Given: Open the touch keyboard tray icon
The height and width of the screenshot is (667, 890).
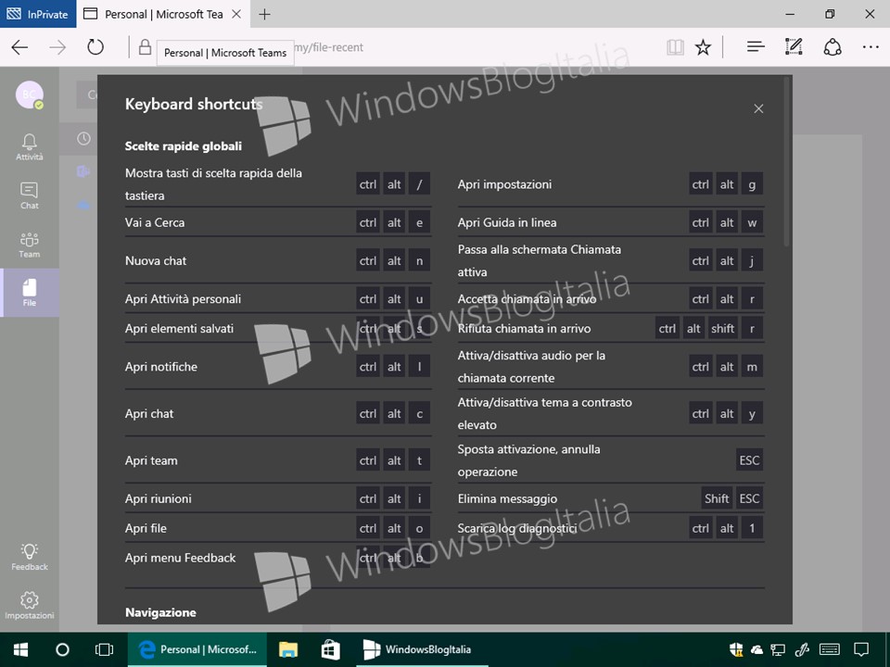Looking at the screenshot, I should pyautogui.click(x=829, y=649).
